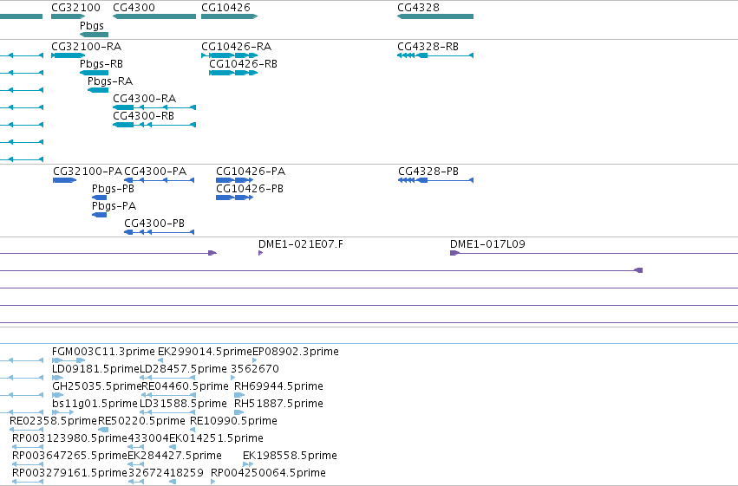Screen dimensions: 738x486
Task: Click the CG4300-RB transcript label
Action: 144,116
